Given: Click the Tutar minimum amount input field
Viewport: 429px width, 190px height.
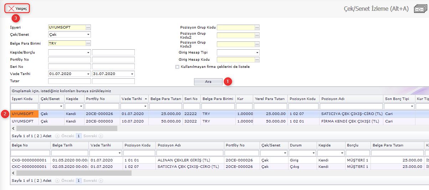Looking at the screenshot, I should point(69,81).
